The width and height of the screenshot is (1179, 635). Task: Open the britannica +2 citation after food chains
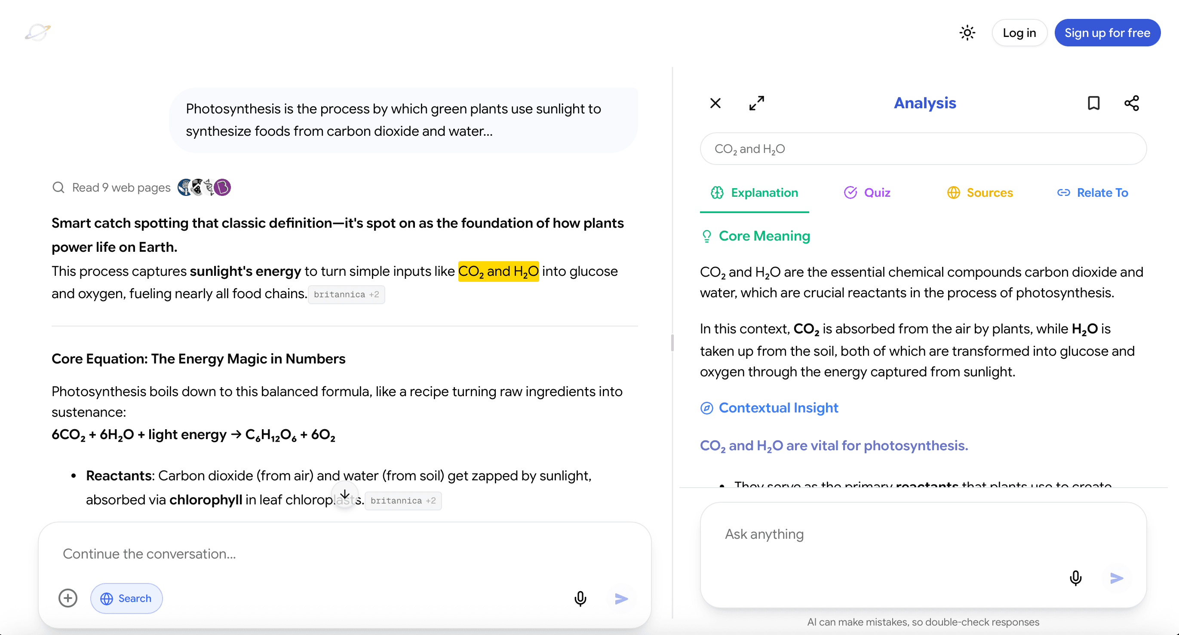346,294
